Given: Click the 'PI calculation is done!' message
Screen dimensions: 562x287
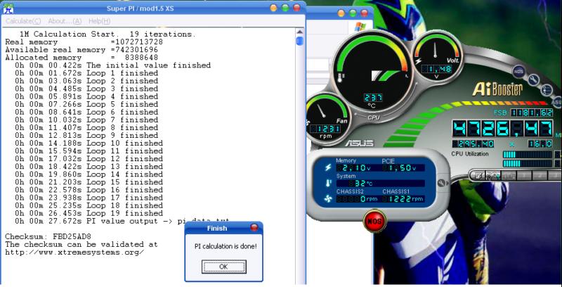Looking at the screenshot, I should (x=226, y=247).
